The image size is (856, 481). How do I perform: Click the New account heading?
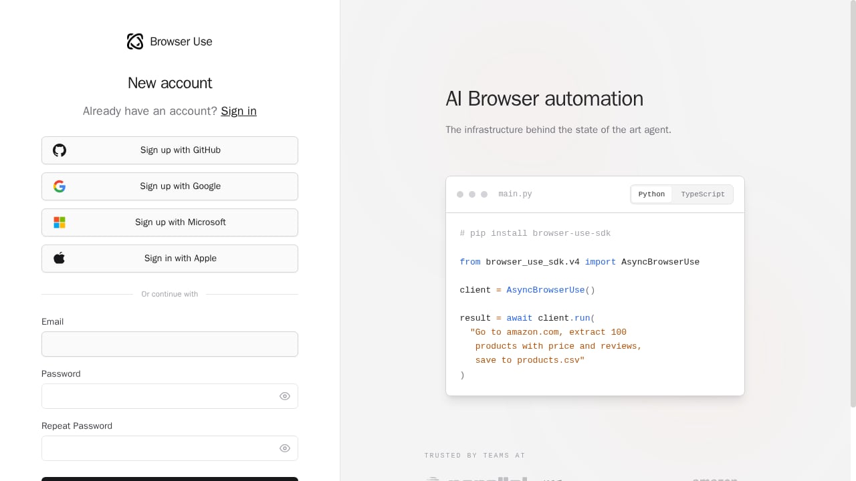click(170, 83)
